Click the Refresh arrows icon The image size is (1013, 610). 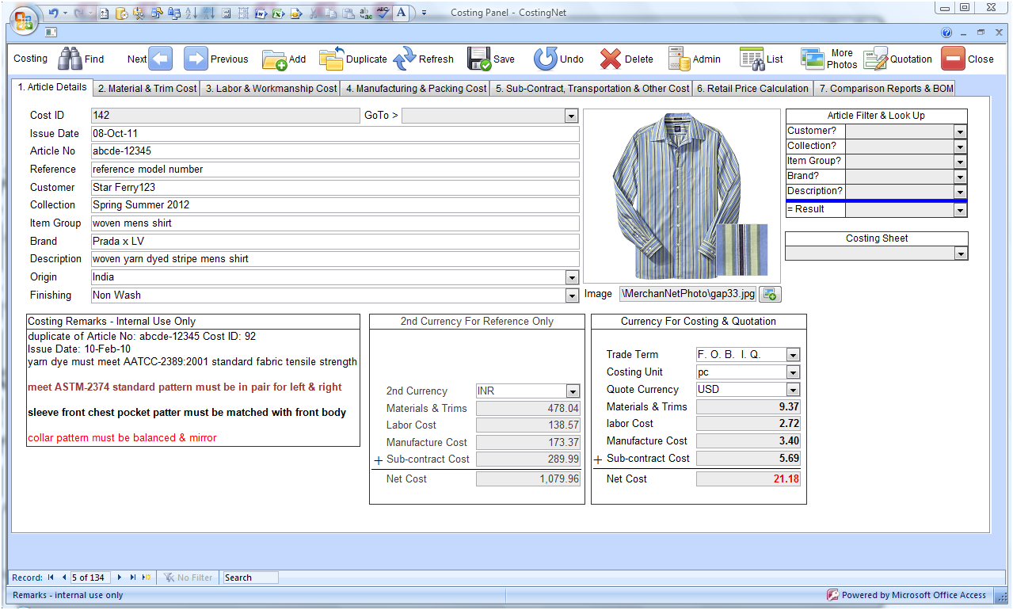click(x=405, y=59)
